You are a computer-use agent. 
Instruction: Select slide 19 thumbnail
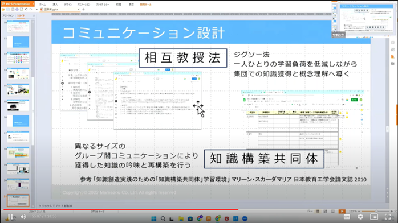pos(18,168)
